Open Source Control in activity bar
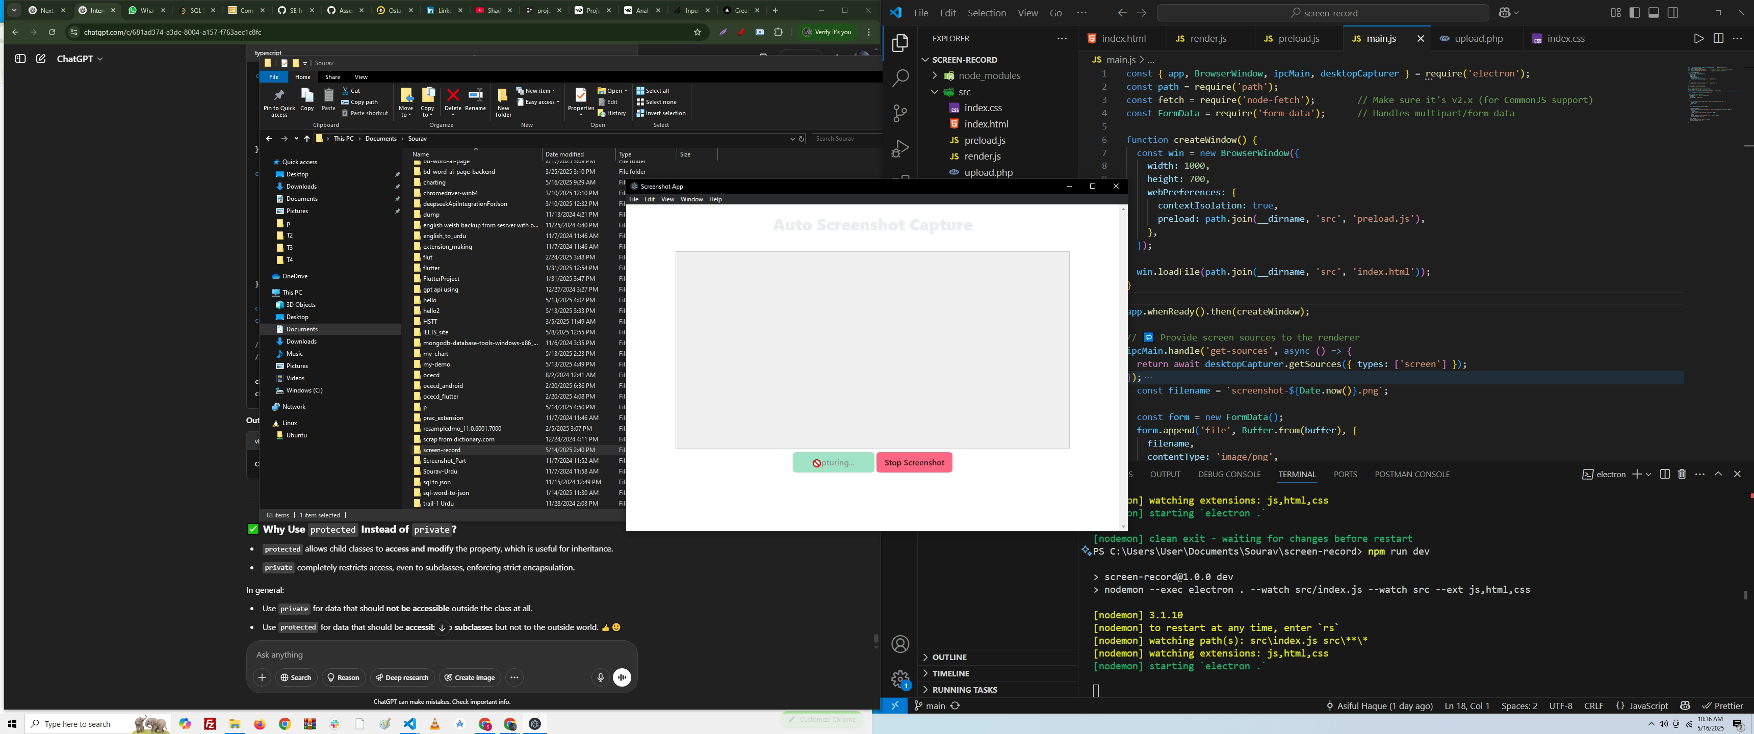1754x734 pixels. (900, 113)
